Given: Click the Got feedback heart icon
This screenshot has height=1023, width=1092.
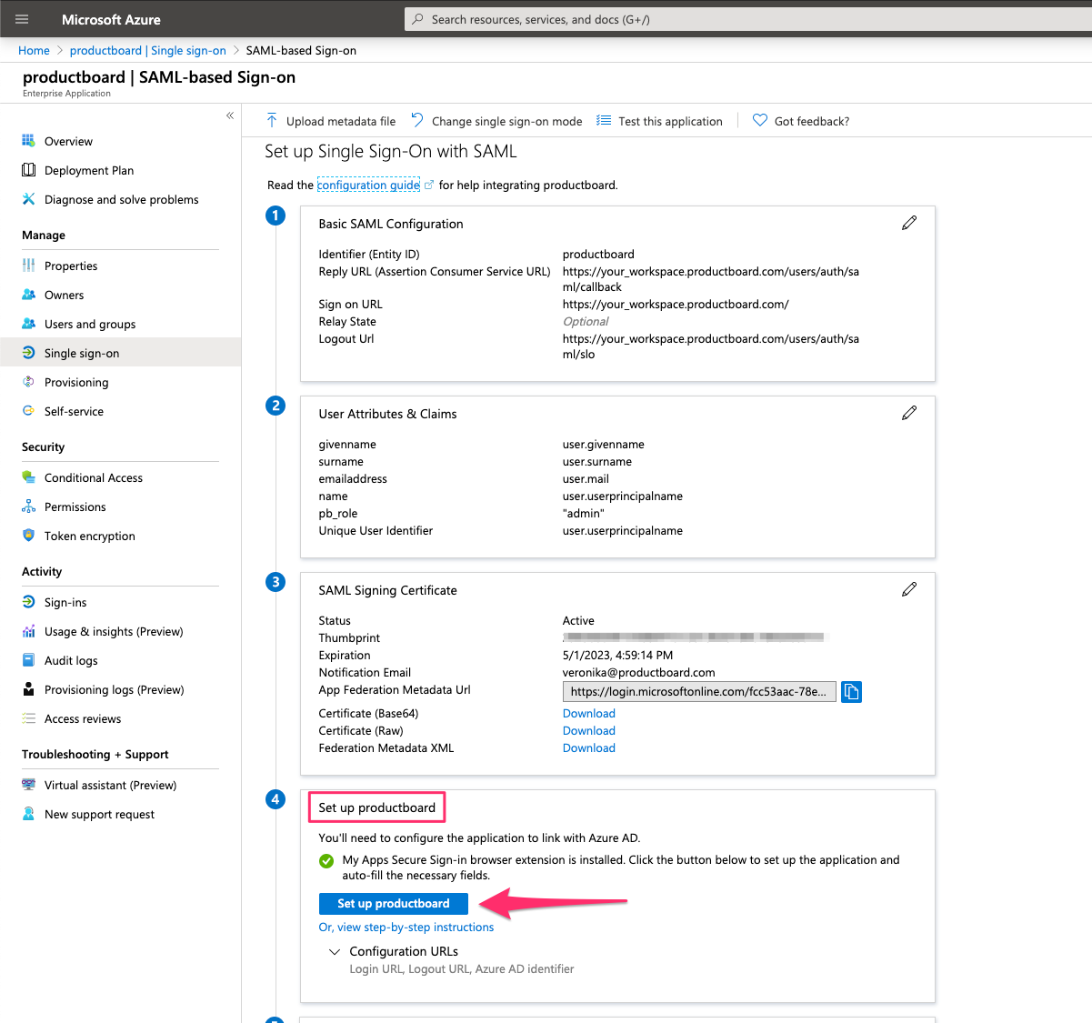Looking at the screenshot, I should [760, 121].
